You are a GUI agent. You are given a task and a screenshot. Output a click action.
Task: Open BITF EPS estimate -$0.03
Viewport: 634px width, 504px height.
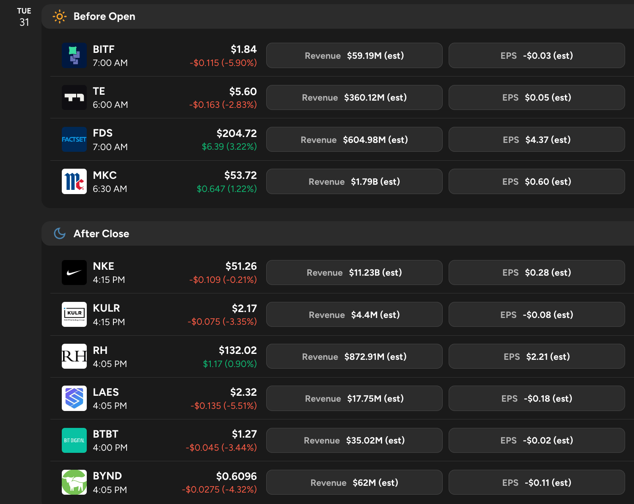coord(537,55)
